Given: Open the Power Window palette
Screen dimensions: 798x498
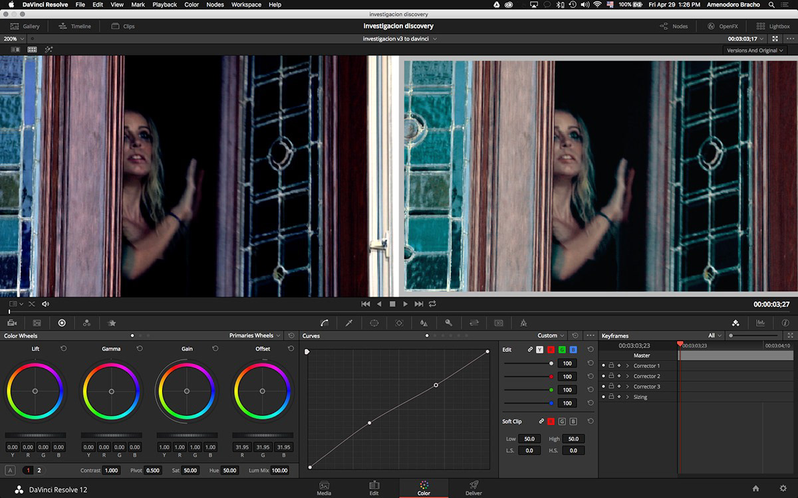Looking at the screenshot, I should [374, 323].
